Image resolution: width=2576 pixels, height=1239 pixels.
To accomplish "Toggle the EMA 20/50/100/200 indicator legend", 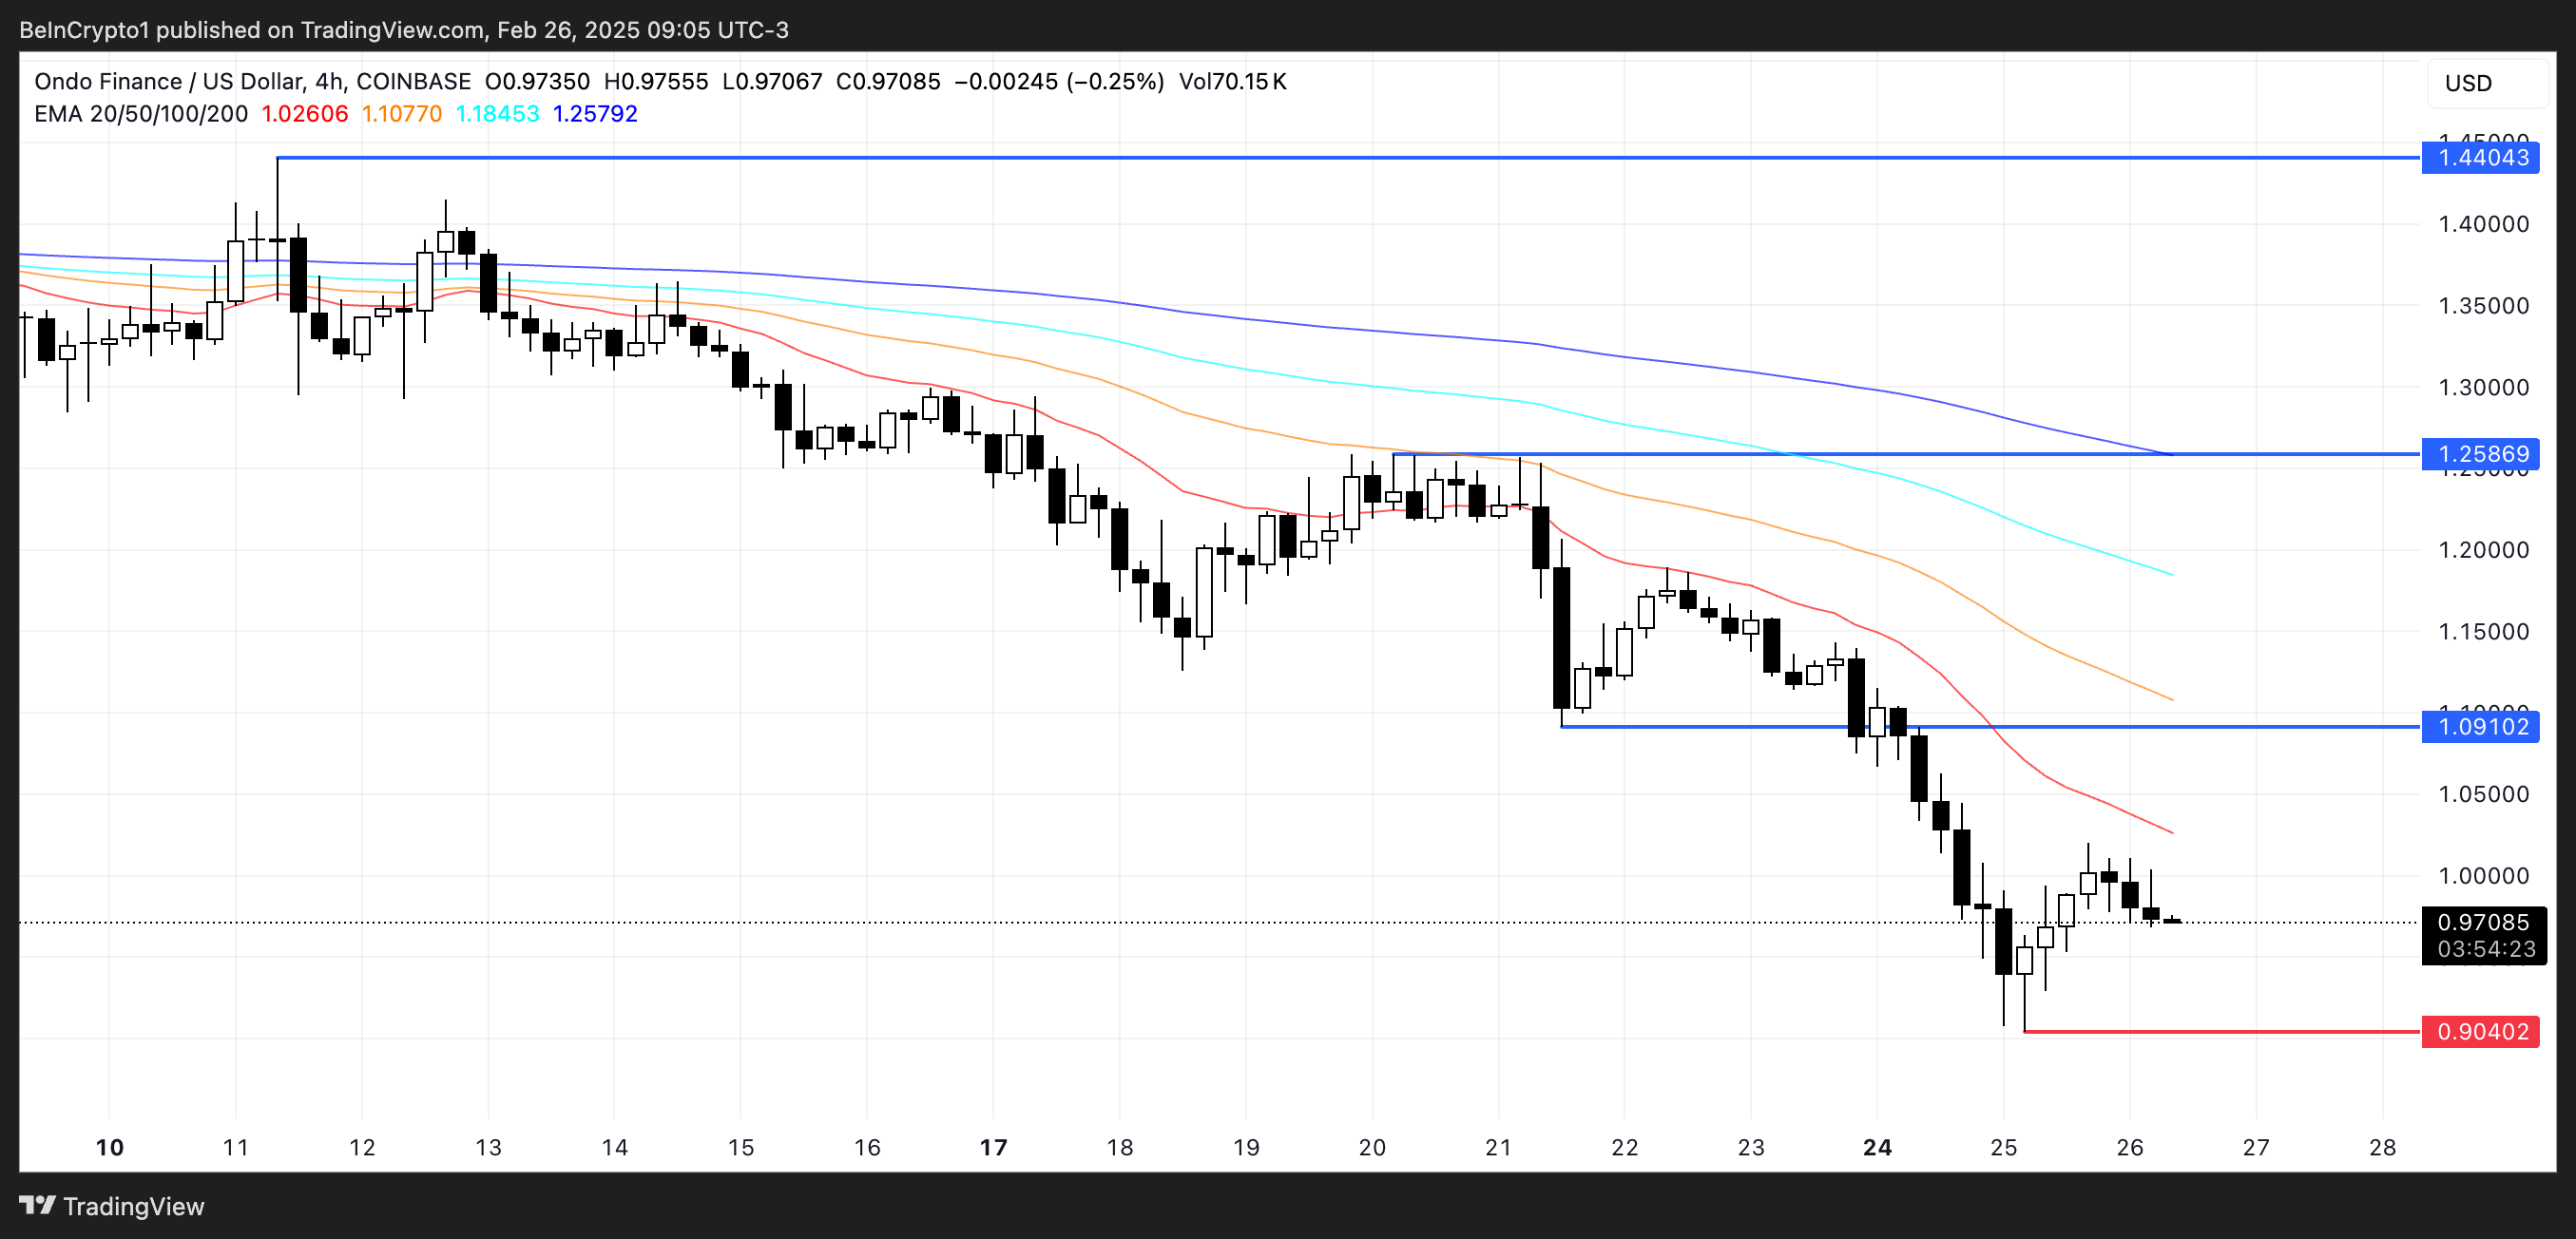I will [140, 114].
